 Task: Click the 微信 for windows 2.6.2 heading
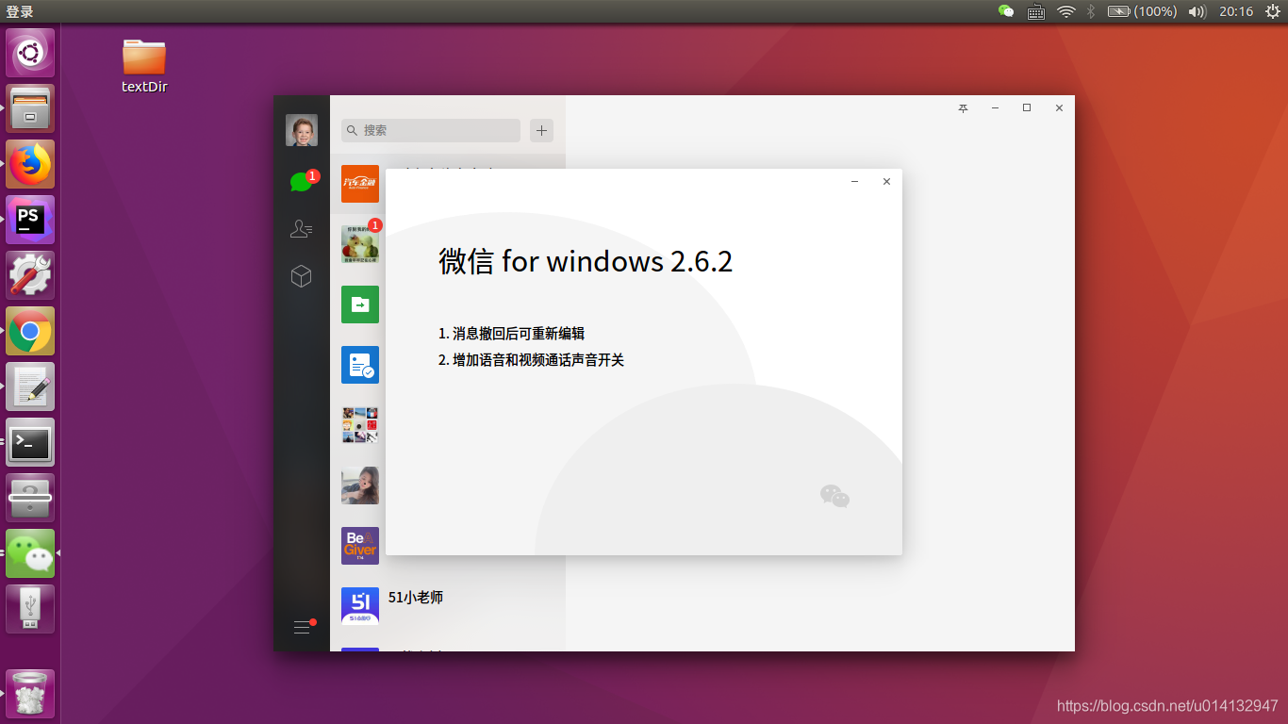click(586, 261)
